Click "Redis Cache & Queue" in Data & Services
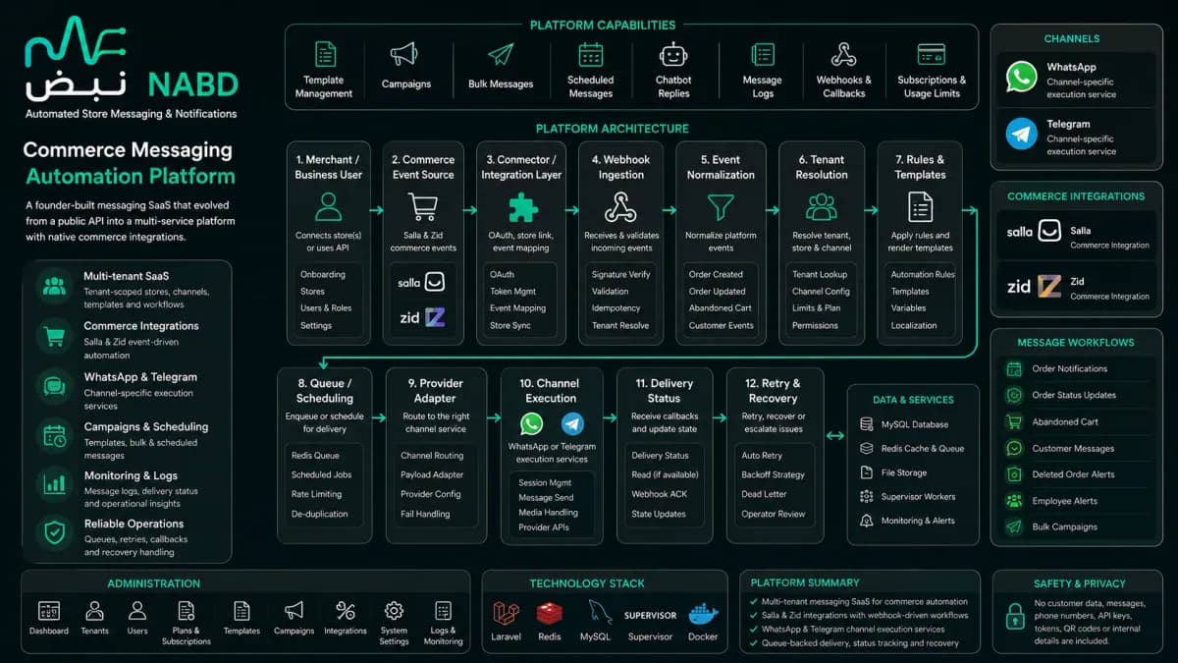The width and height of the screenshot is (1178, 663). [x=923, y=449]
